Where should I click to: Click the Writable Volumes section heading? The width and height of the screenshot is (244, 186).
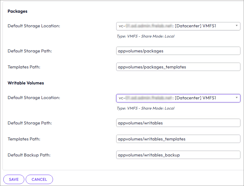coord(26,83)
